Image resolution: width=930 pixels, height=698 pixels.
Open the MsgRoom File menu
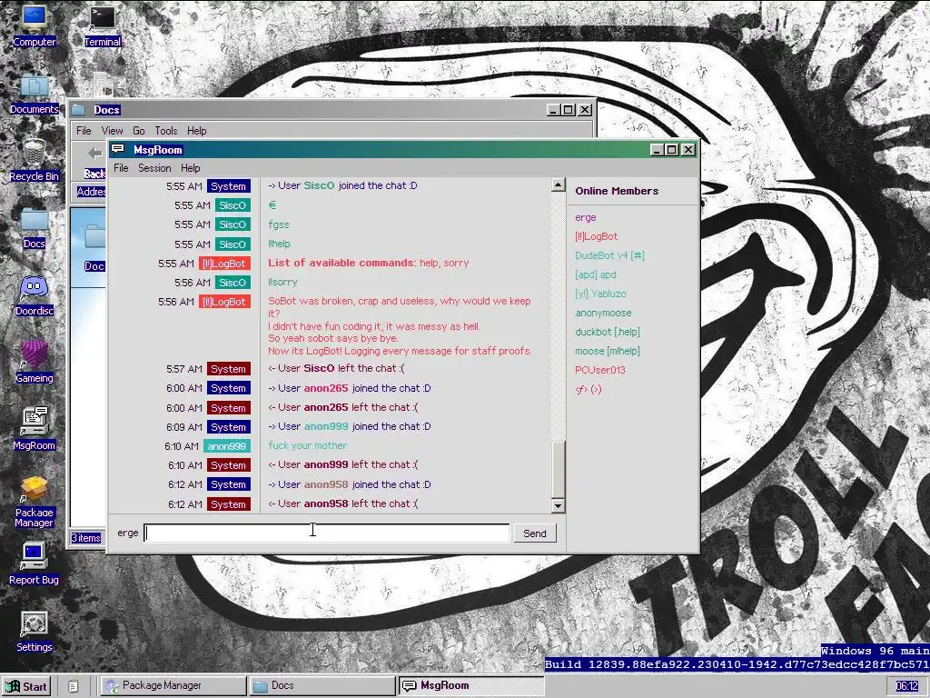pyautogui.click(x=121, y=168)
